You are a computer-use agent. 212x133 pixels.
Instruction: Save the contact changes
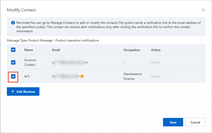pos(173,122)
